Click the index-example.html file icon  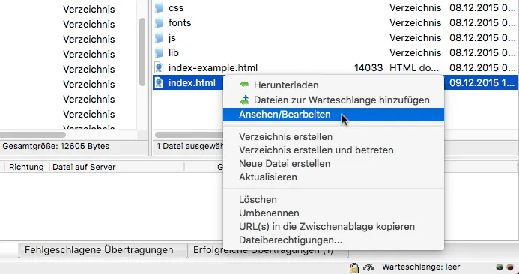click(160, 68)
